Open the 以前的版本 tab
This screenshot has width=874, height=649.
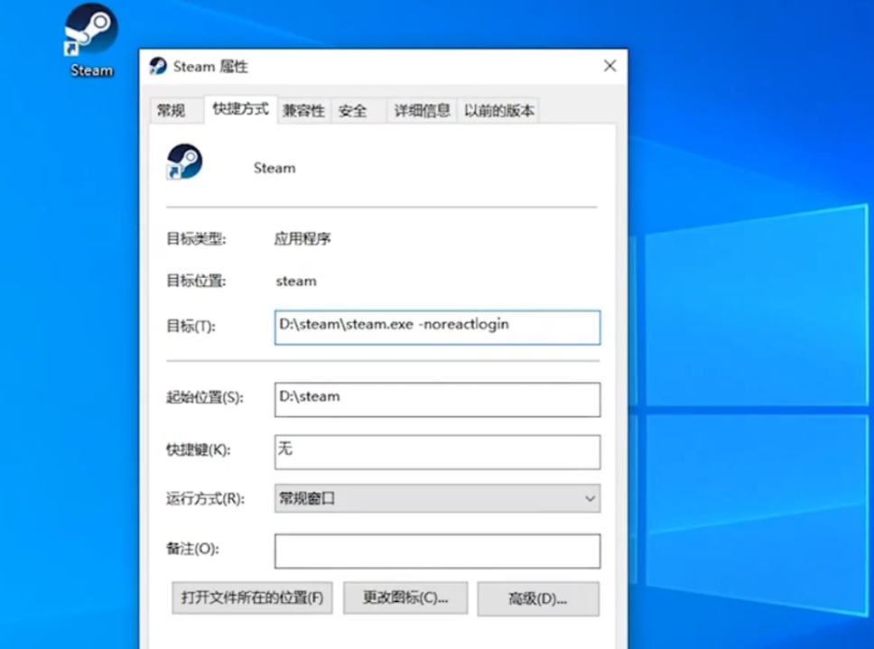click(498, 111)
